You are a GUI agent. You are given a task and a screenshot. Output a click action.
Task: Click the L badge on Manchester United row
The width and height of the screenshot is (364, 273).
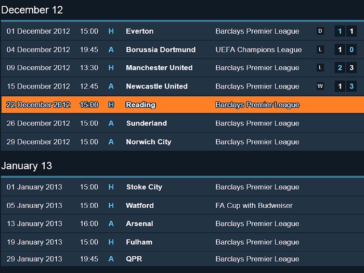[x=320, y=68]
